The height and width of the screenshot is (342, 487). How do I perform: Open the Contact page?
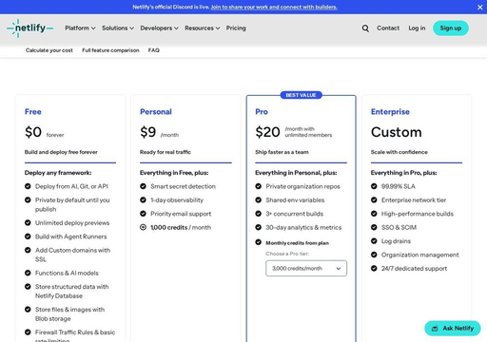coord(388,28)
